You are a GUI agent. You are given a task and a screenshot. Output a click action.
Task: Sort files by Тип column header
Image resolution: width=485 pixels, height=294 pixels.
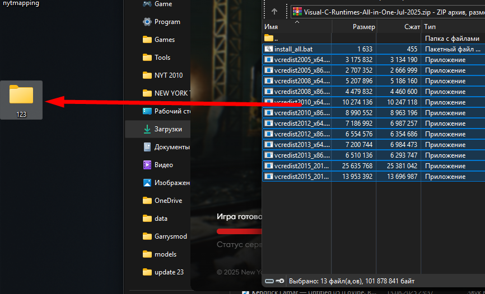pos(453,27)
